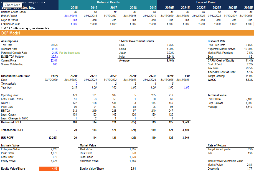Click the WACC 8.73% value
Screen dimensions: 254x179
249,80
